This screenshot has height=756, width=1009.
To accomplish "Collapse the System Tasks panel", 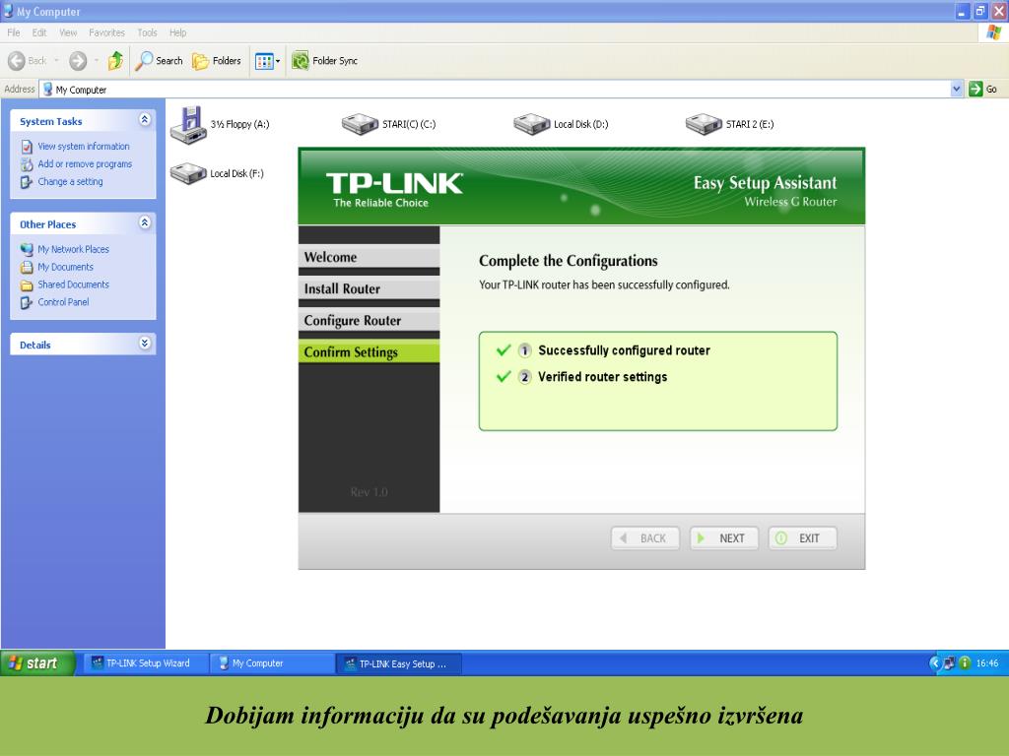I will (x=145, y=119).
